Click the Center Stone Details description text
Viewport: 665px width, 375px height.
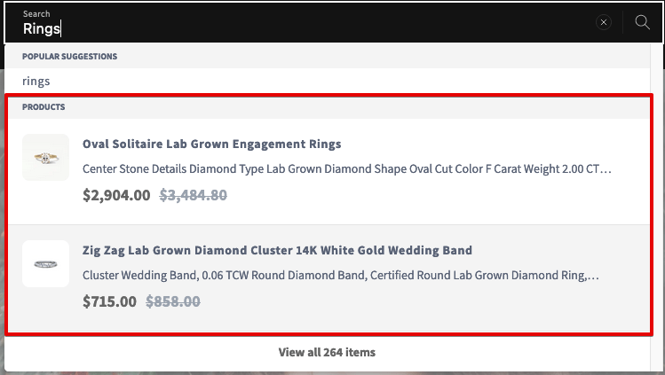[346, 168]
